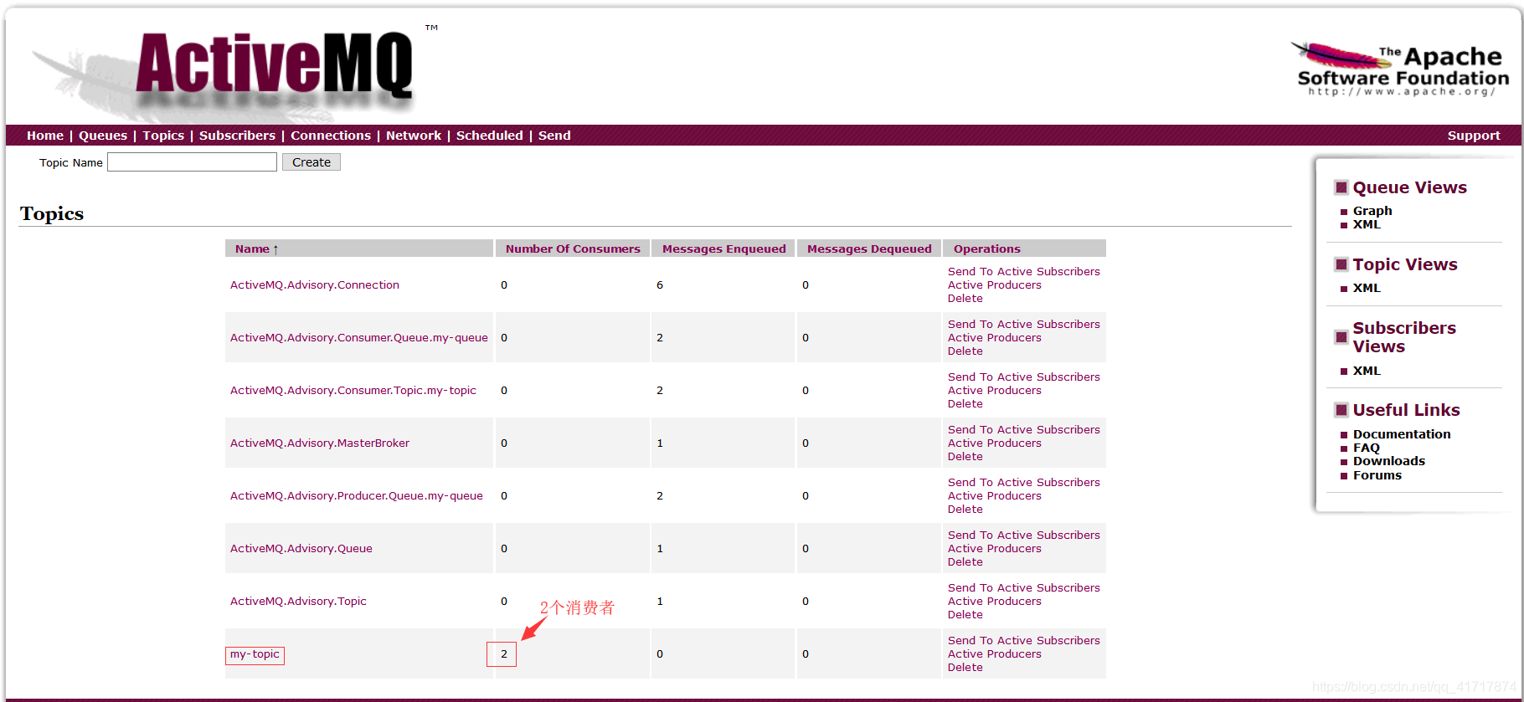Focus the Topic Name input field
Screen dimensions: 1524x702
tap(192, 162)
